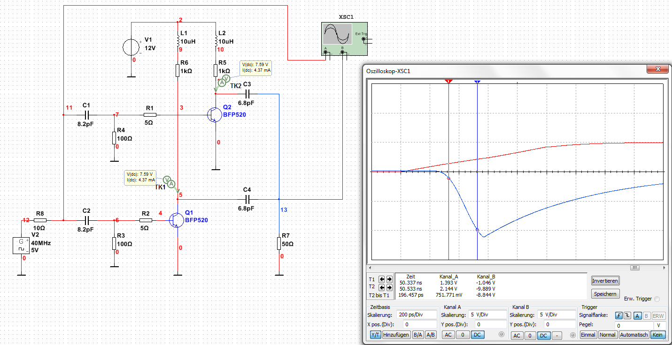
Task: Move cursor T2 right with its arrow
Action: 389,287
